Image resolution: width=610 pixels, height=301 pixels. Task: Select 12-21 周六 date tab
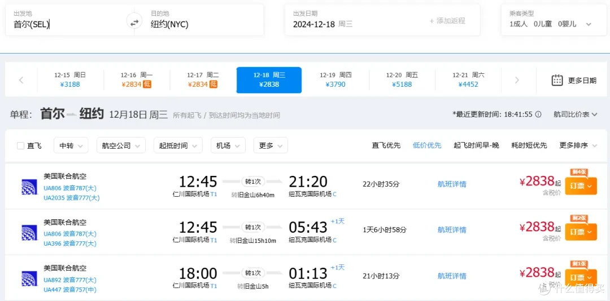click(x=468, y=80)
